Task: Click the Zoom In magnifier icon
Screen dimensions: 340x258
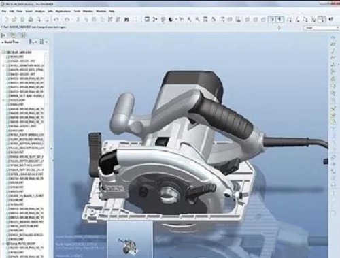Action: pos(189,20)
